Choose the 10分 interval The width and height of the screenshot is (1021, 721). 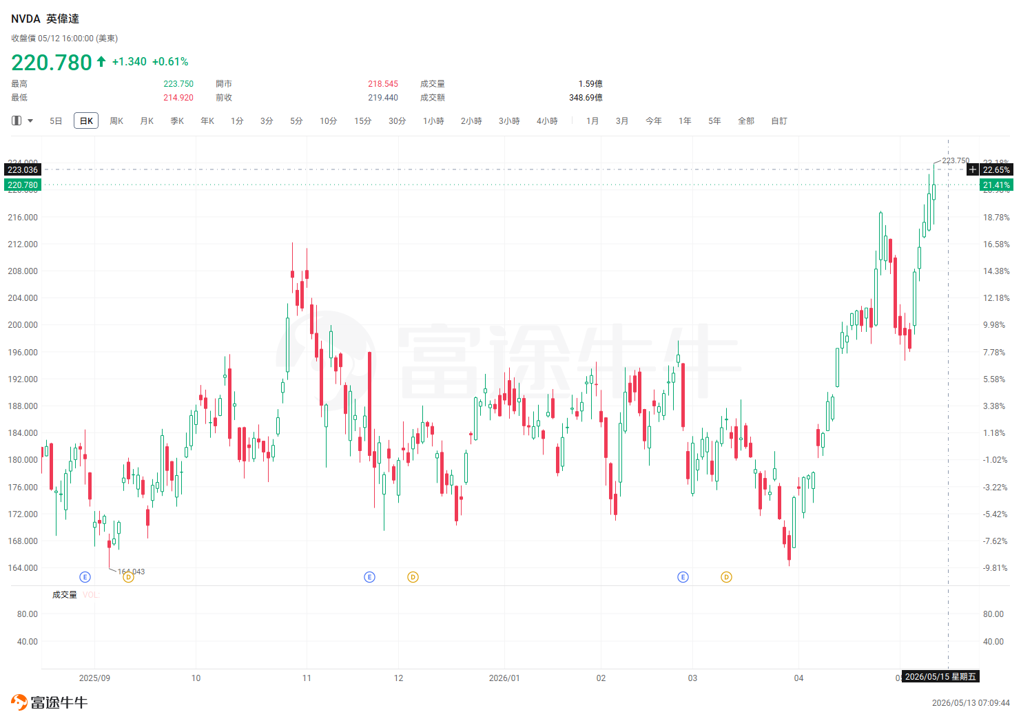(x=329, y=121)
